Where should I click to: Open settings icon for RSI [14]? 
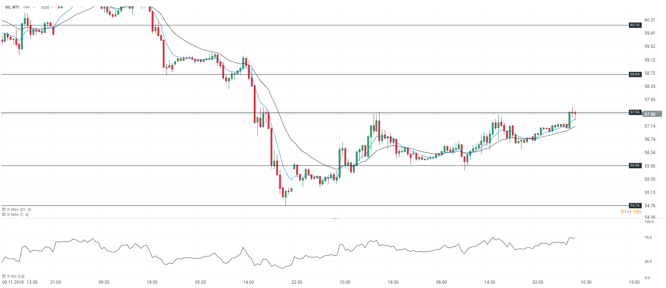4,276
